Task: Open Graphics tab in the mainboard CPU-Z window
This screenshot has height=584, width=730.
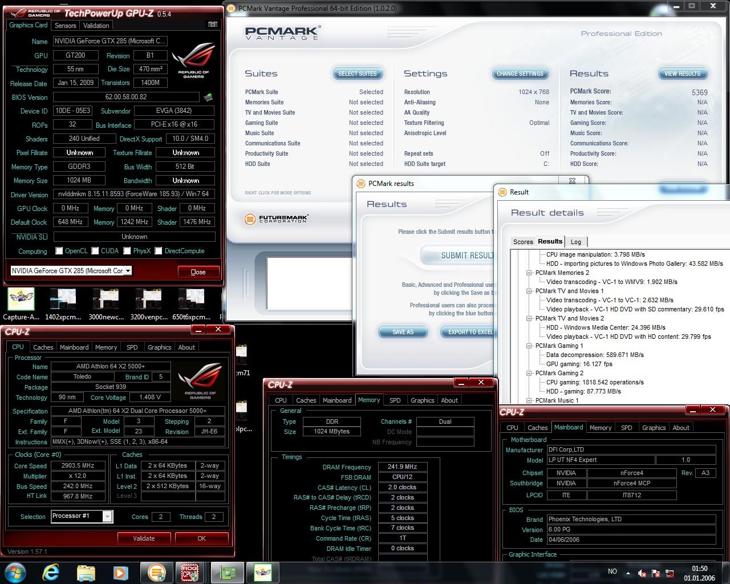Action: point(654,428)
